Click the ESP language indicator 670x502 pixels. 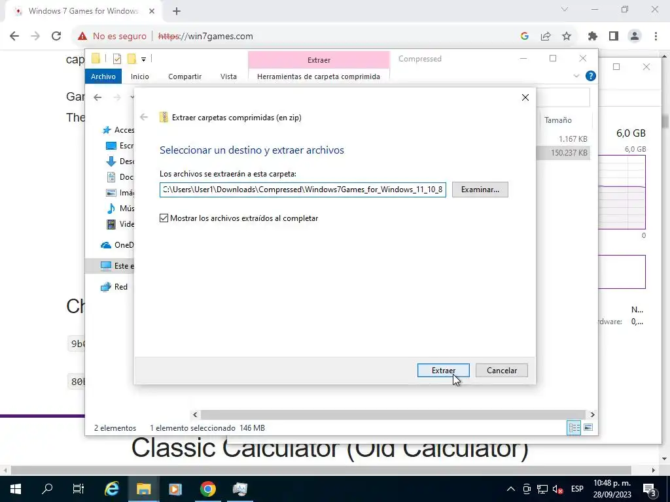[x=577, y=489]
